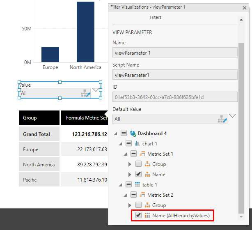252x230 pixels.
Task: Expand the Name hierarchy under Metric Set 1
Action: tap(131, 175)
